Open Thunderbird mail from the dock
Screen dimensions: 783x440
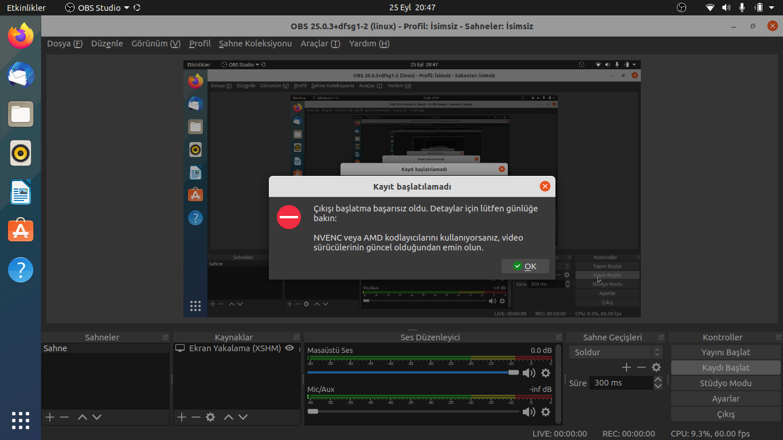(21, 75)
